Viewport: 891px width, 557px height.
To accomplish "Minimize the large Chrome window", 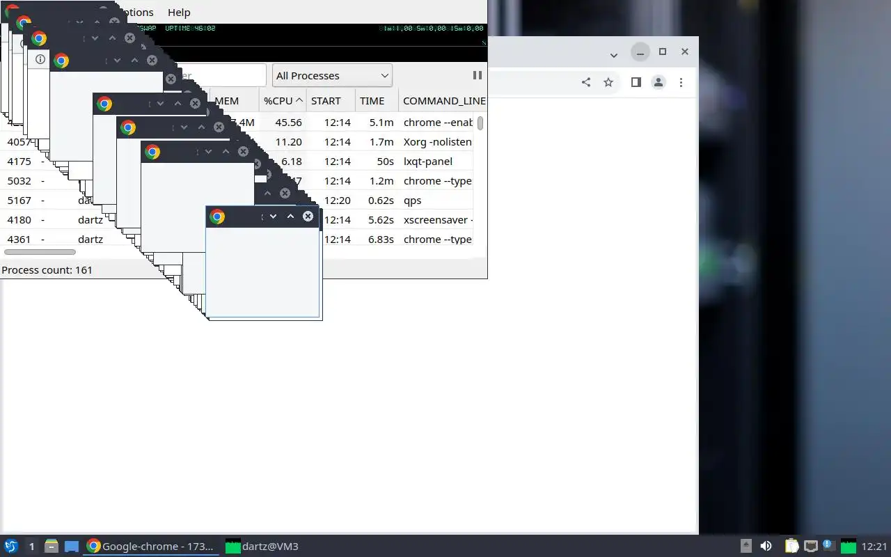I will pyautogui.click(x=640, y=52).
